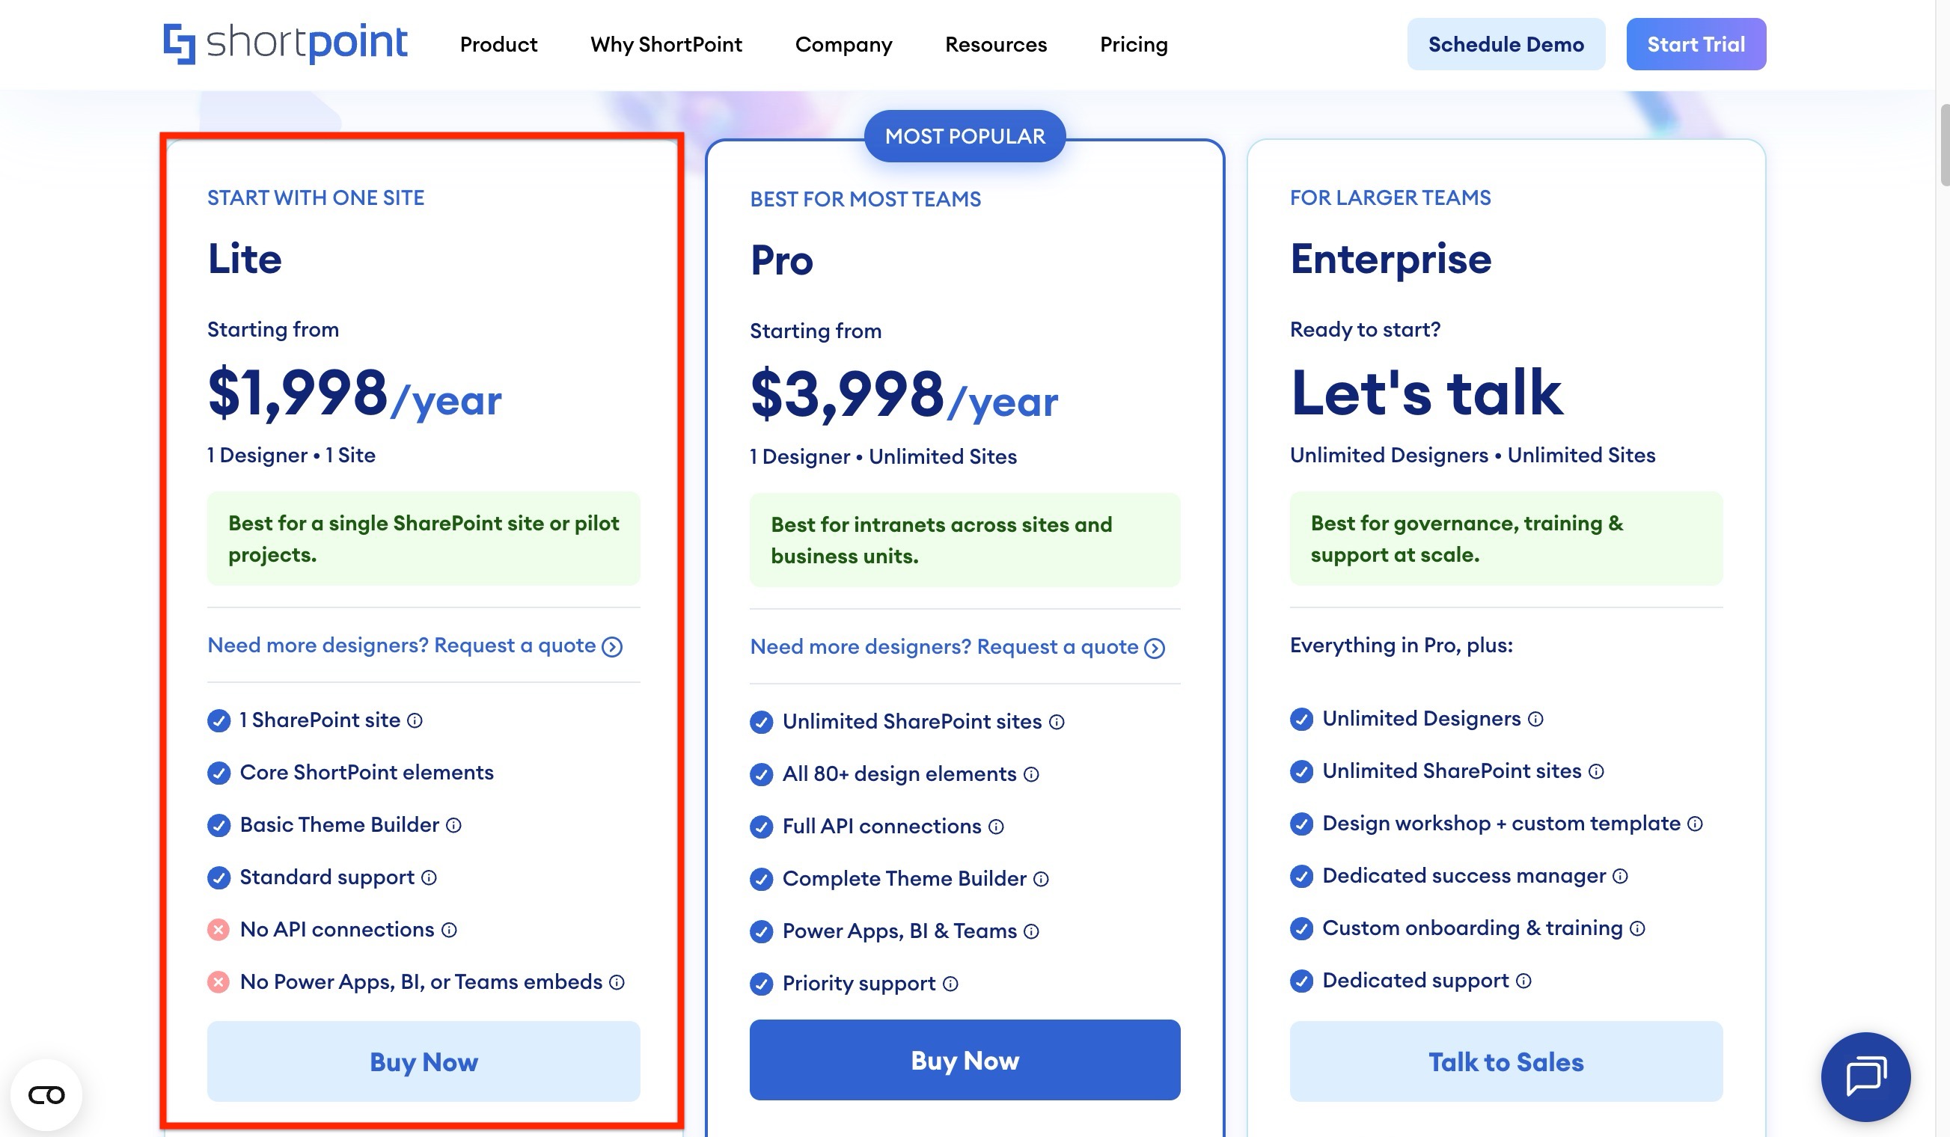This screenshot has width=1950, height=1137.
Task: Click the info icon next to No API connections
Action: 449,931
